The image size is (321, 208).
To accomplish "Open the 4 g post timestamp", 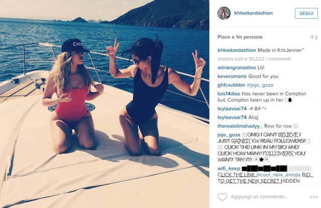I will [314, 37].
